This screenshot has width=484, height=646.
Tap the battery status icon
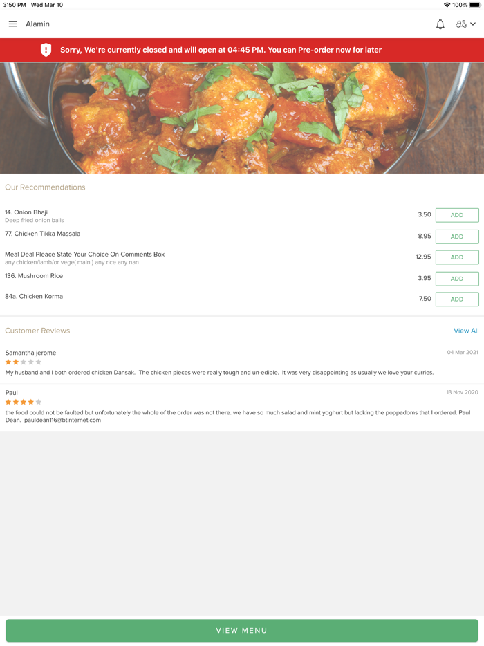pos(474,5)
